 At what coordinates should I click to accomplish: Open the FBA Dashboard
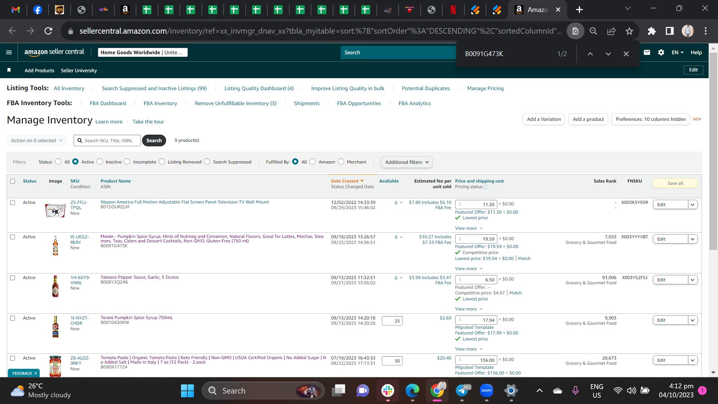pyautogui.click(x=108, y=103)
